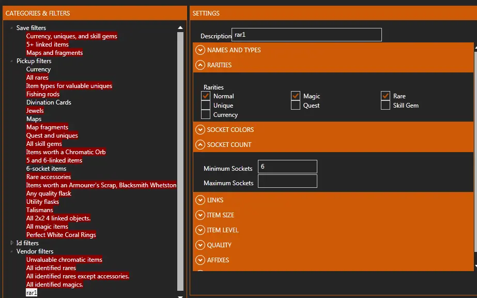Screen dimensions: 477x298
Task: Collapse the Vendor filters tree node
Action: click(11, 251)
